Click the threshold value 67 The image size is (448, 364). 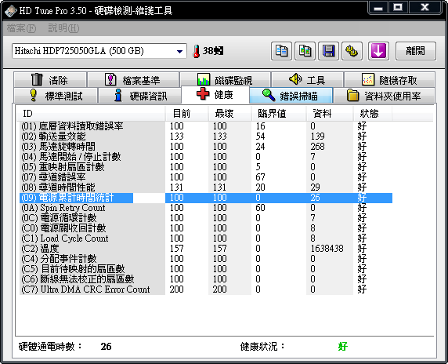click(260, 177)
